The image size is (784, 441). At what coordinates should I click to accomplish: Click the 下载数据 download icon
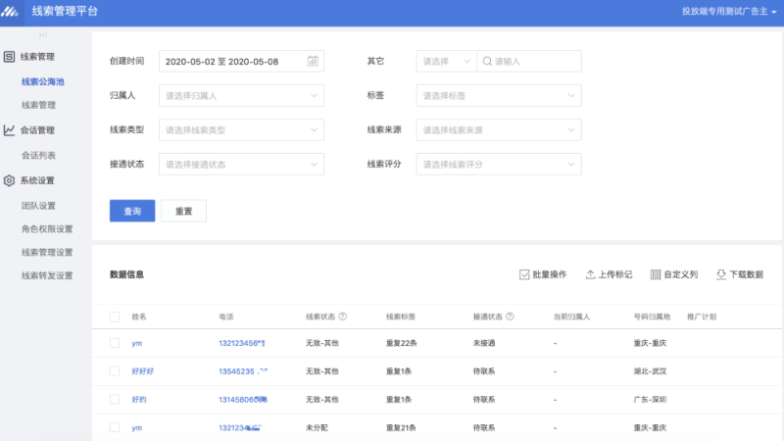[721, 274]
